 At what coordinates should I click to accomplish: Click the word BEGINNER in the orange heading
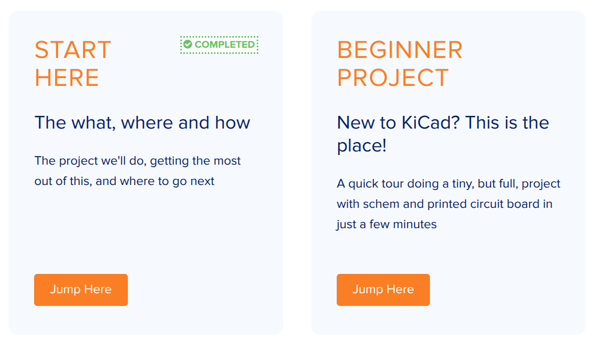tap(400, 50)
